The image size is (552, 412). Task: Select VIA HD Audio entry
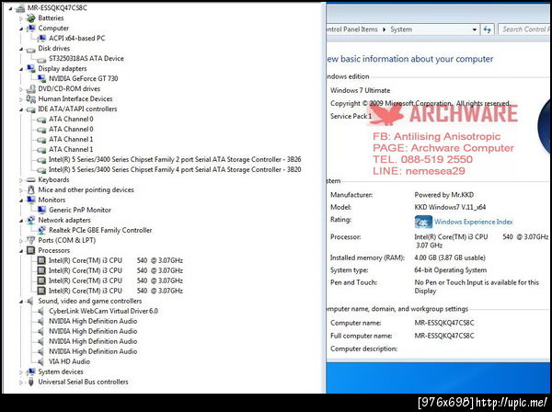[x=69, y=361]
